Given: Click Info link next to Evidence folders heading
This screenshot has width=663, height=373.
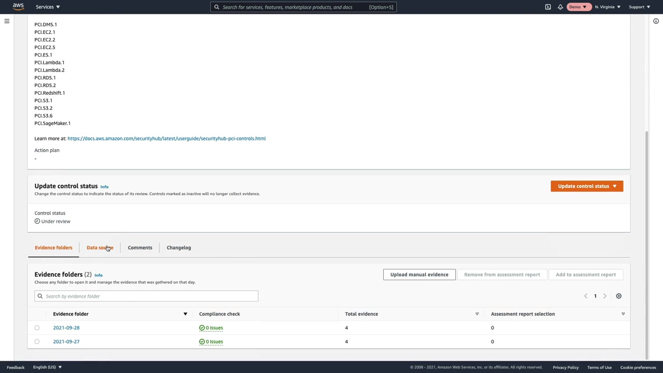Looking at the screenshot, I should click(98, 275).
